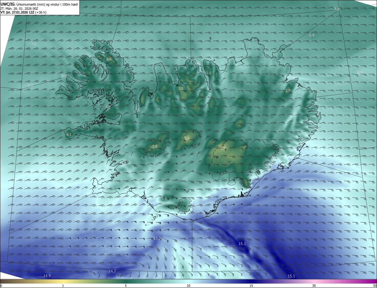Viewport: 377px width, 288px height.
Task: Click the 3.0 value label on Hofsjökull glacier
Action: click(x=187, y=138)
